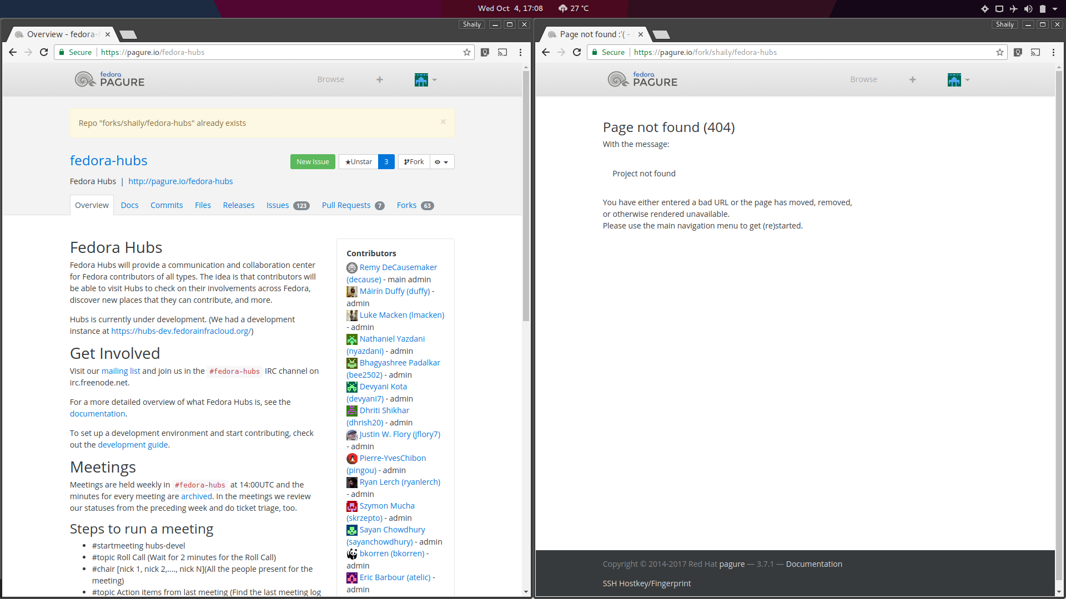The image size is (1066, 599).
Task: Bookmark the 404 page with the star icon
Action: (x=1000, y=52)
